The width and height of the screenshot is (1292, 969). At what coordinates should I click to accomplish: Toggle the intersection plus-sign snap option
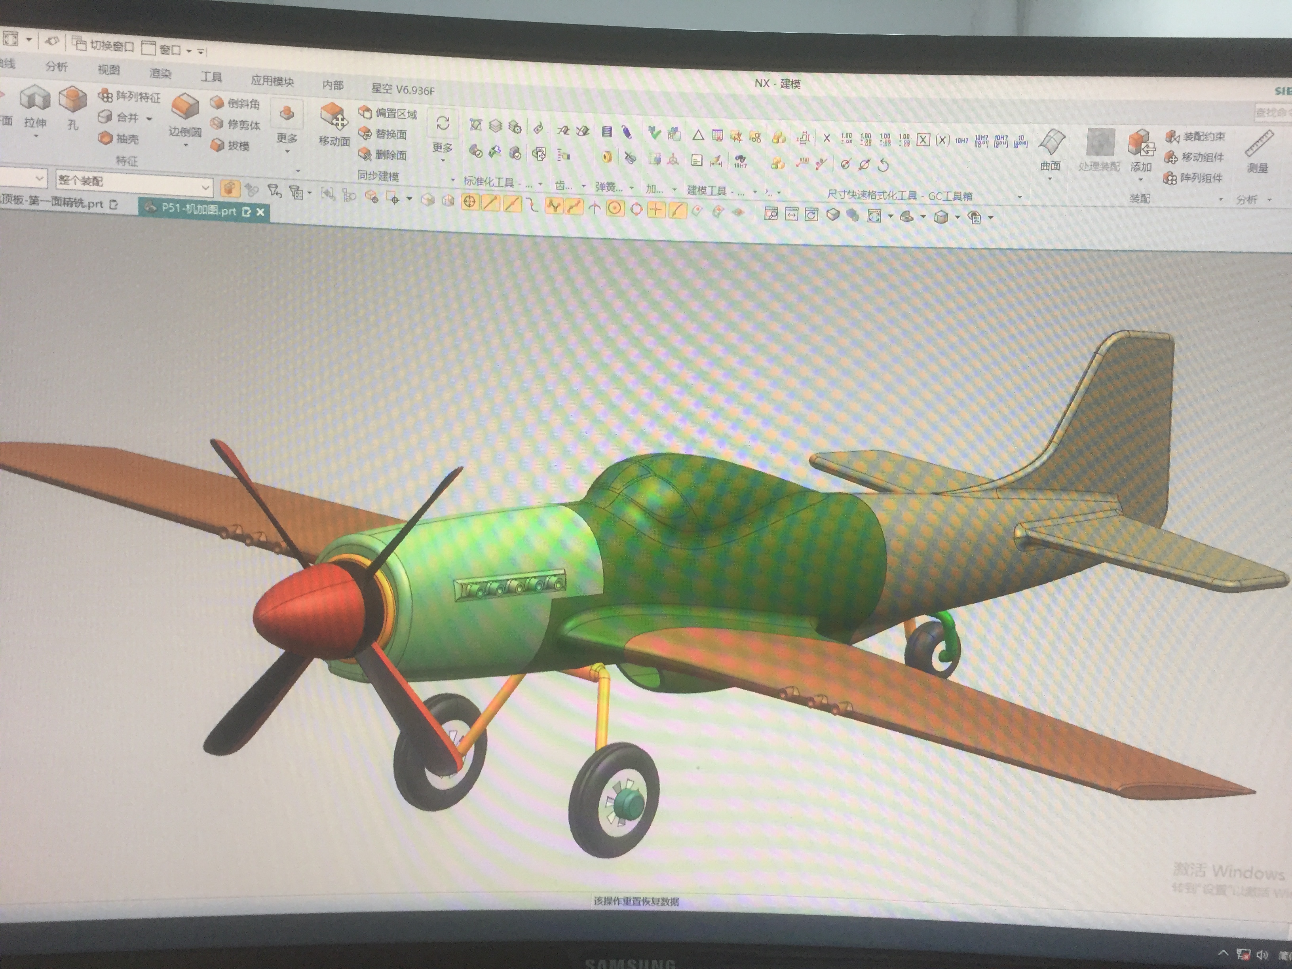[657, 209]
